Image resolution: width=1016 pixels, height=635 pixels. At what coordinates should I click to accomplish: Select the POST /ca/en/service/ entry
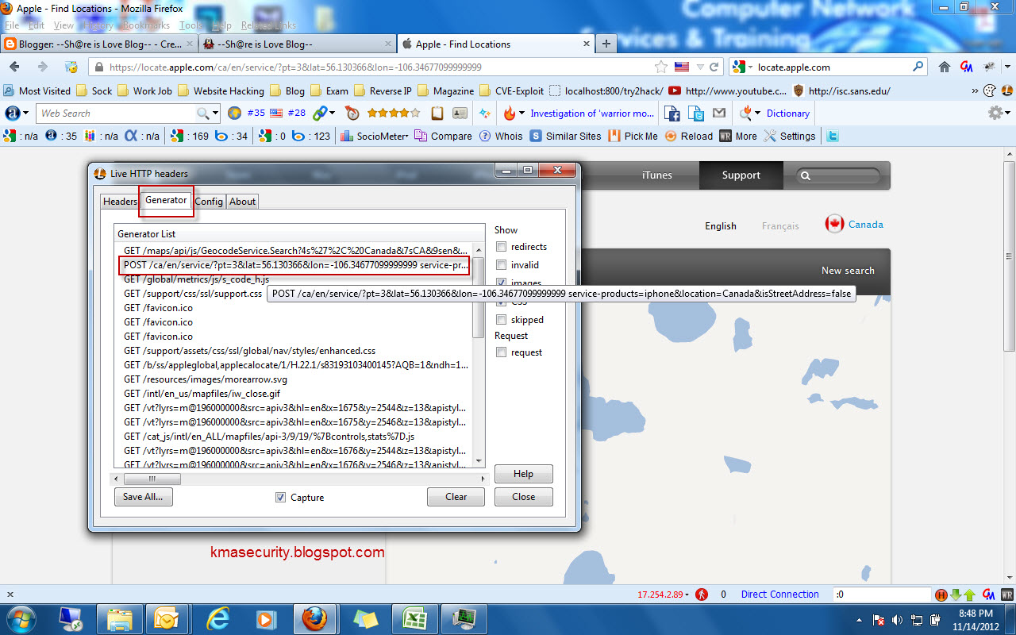coord(295,265)
